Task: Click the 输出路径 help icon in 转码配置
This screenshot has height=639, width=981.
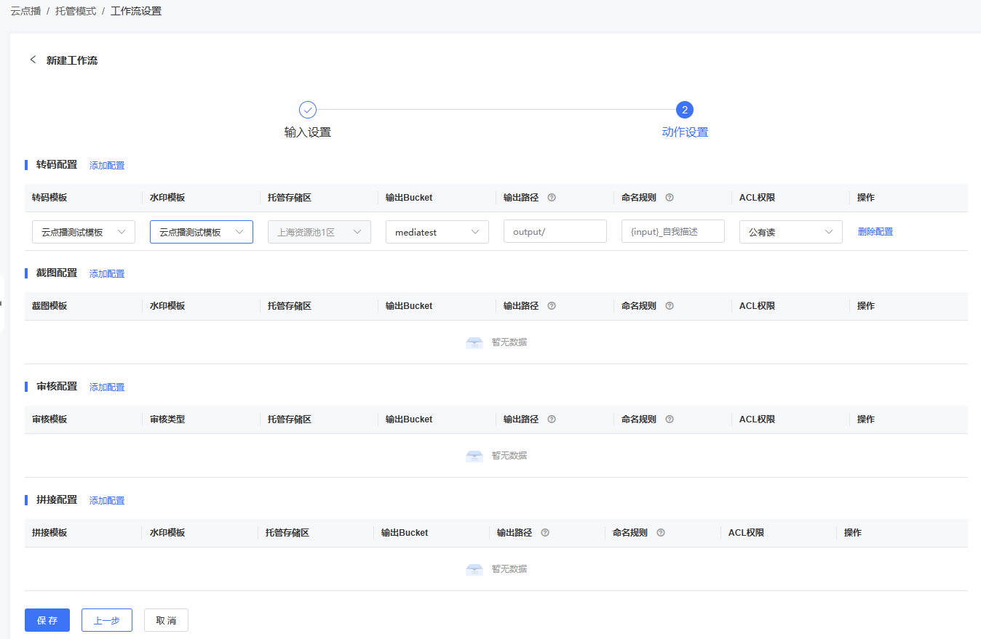Action: (x=552, y=198)
